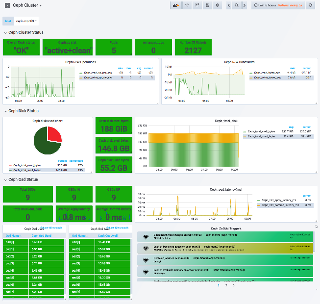The image size is (320, 304).
Task: Open the Ceph_osd_latency(ms) panel title menu
Action: point(226,189)
